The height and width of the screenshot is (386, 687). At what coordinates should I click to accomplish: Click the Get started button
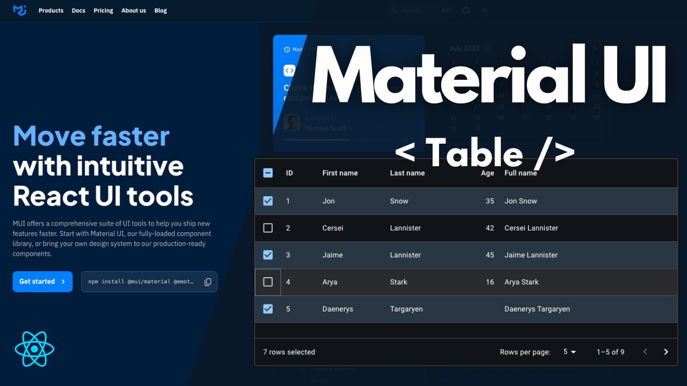click(42, 281)
